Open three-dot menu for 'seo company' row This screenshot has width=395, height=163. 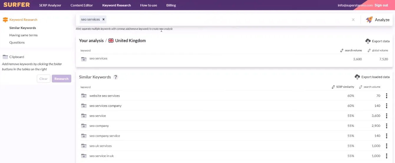tap(386, 126)
